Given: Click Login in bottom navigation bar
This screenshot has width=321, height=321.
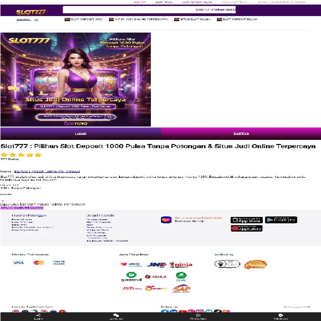Looking at the screenshot, I should [38, 317].
